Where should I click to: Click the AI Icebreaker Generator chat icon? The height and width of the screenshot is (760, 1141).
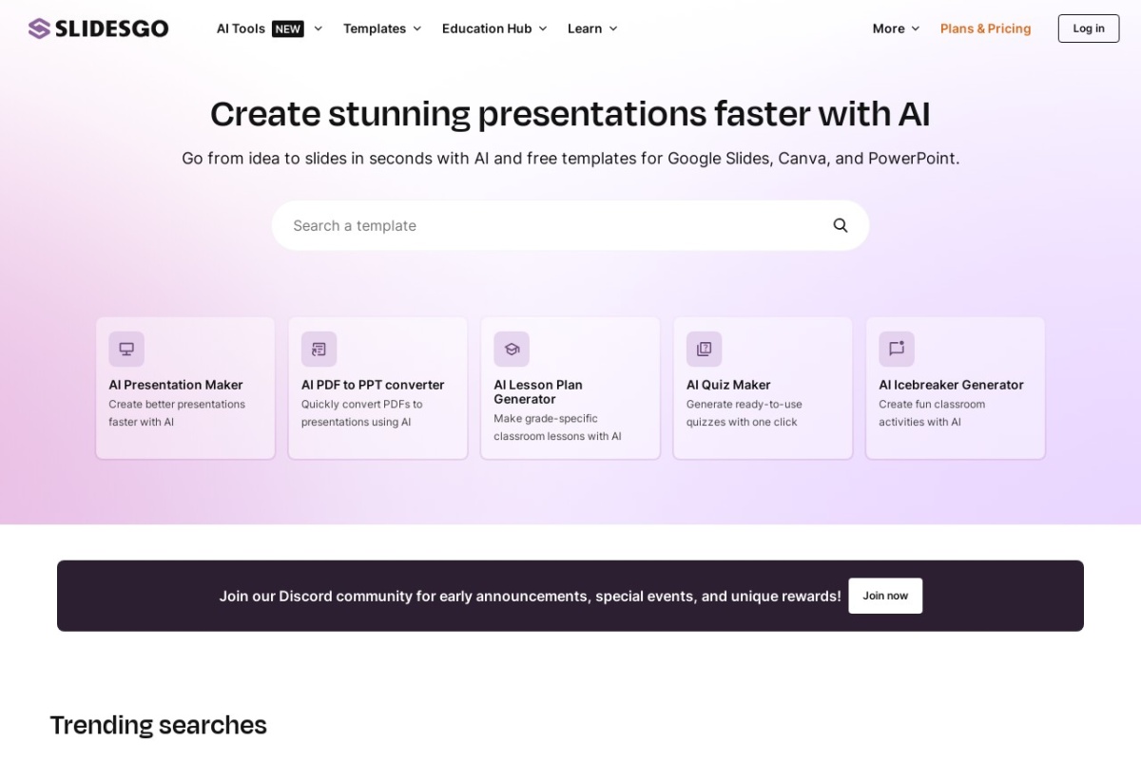897,349
